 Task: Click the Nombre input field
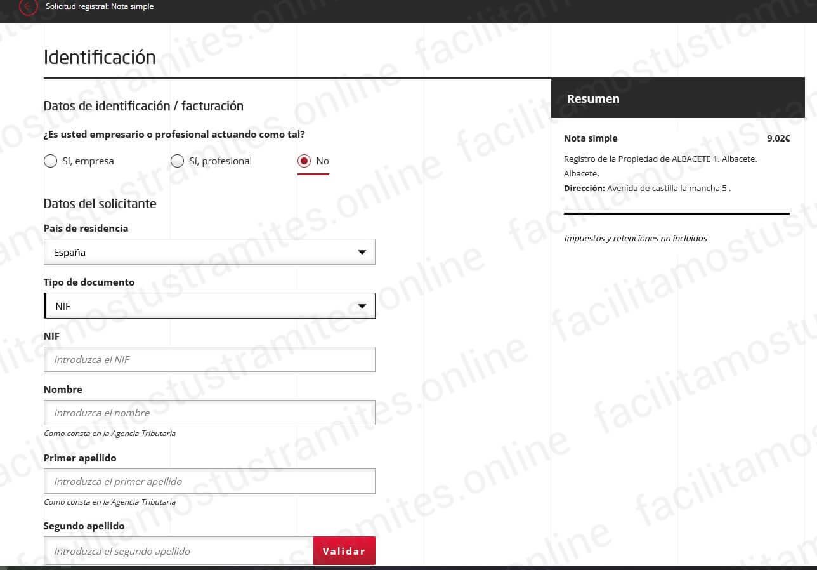click(x=209, y=413)
